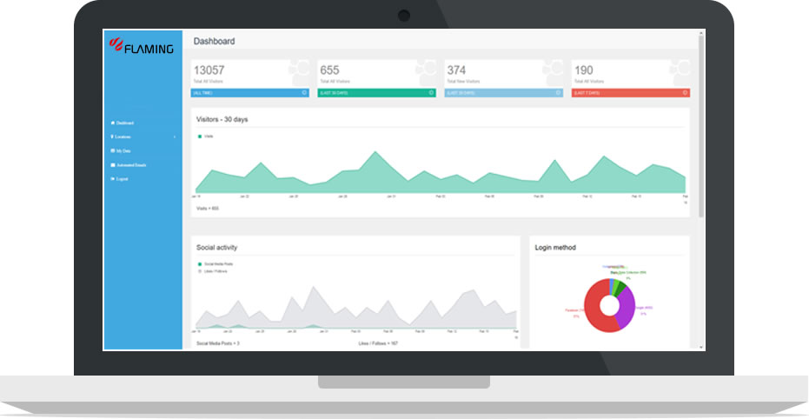Click the circle arrow icon on green bar
Viewport: 809px width, 419px height.
click(x=431, y=93)
